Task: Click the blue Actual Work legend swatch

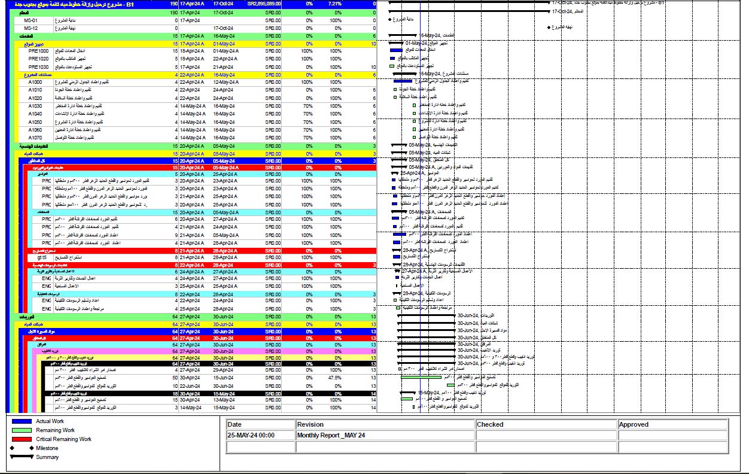Action: pos(22,421)
